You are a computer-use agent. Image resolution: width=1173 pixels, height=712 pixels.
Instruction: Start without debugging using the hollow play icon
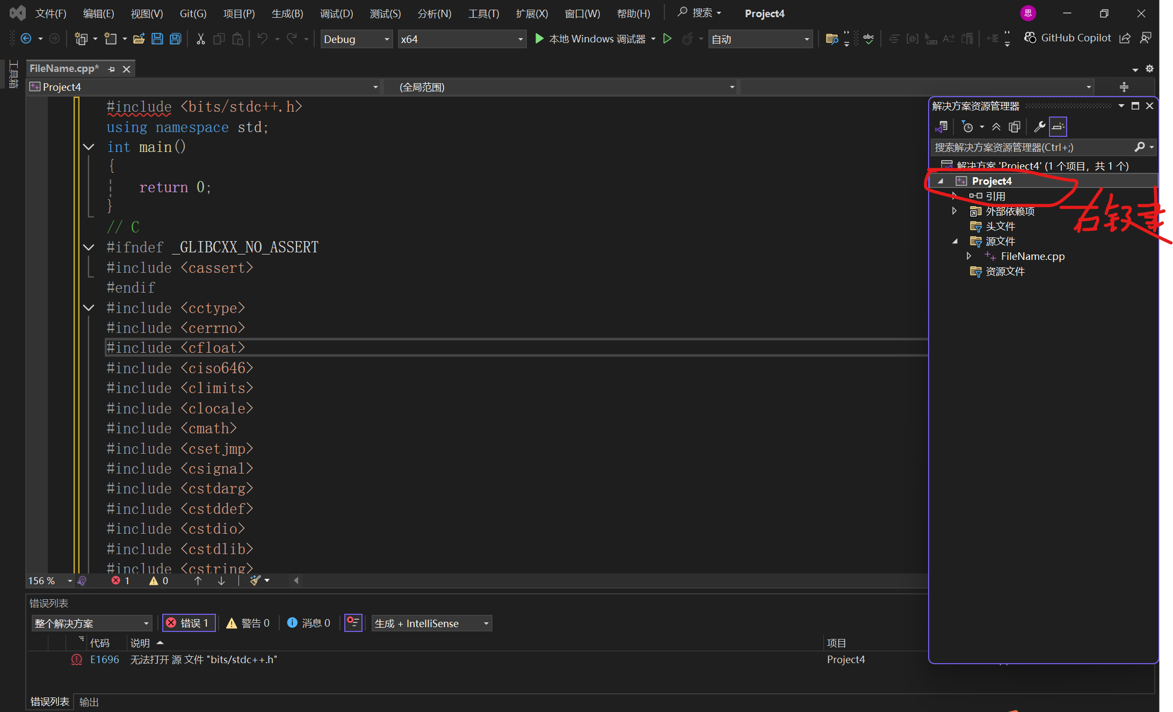[x=667, y=39]
